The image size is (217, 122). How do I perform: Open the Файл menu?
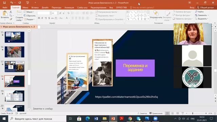[5, 7]
